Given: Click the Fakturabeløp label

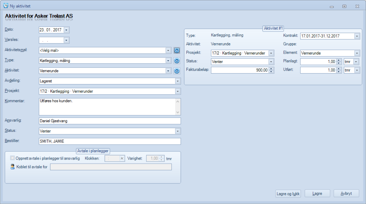Looking at the screenshot, I should coord(198,70).
